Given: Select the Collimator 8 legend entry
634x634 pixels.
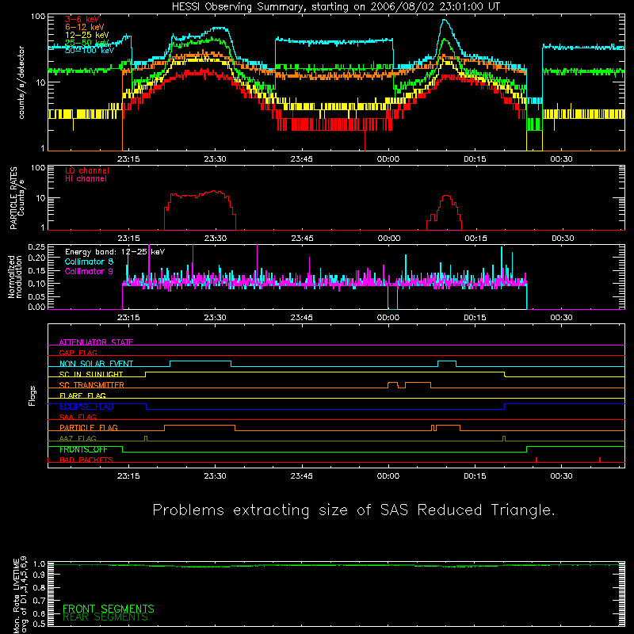Looking at the screenshot, I should [x=89, y=262].
